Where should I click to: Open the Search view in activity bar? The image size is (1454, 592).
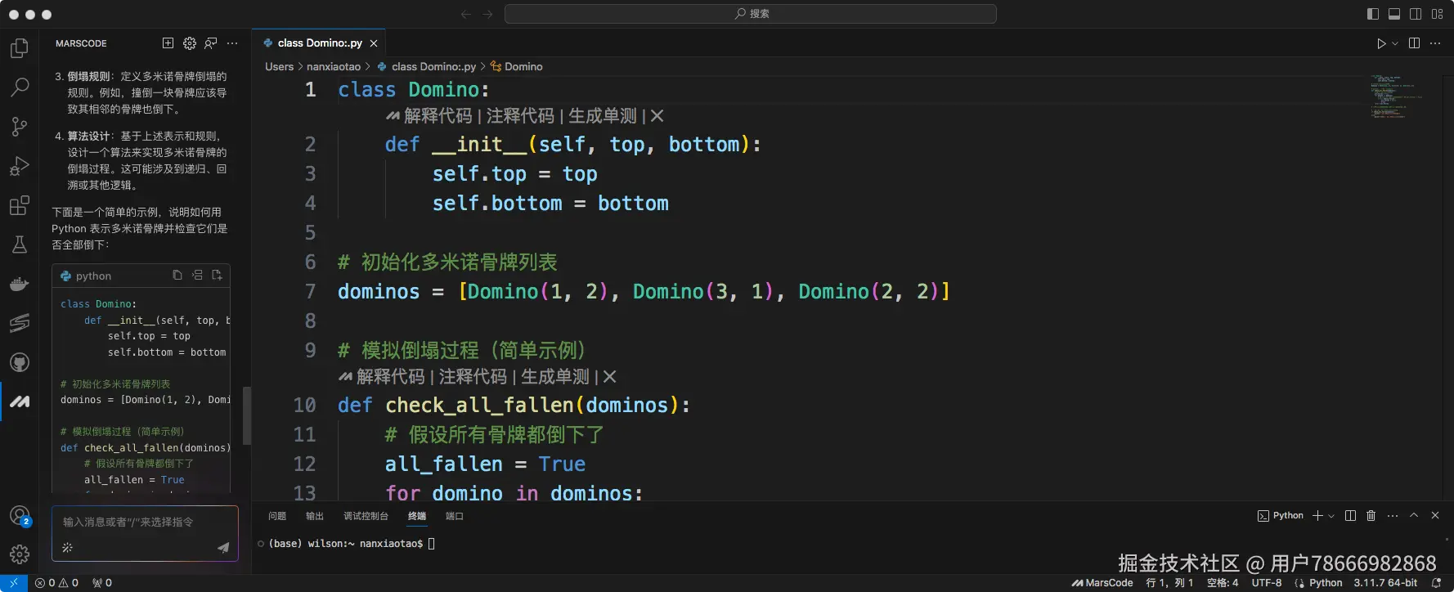click(x=20, y=87)
